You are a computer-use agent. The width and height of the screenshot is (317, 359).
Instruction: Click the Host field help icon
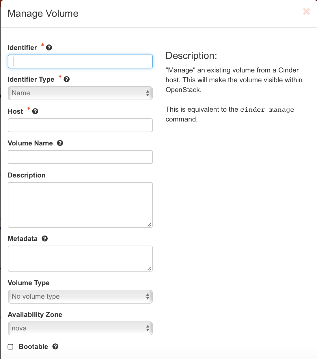click(35, 111)
